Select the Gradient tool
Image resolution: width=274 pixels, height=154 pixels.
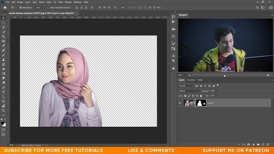[3, 74]
